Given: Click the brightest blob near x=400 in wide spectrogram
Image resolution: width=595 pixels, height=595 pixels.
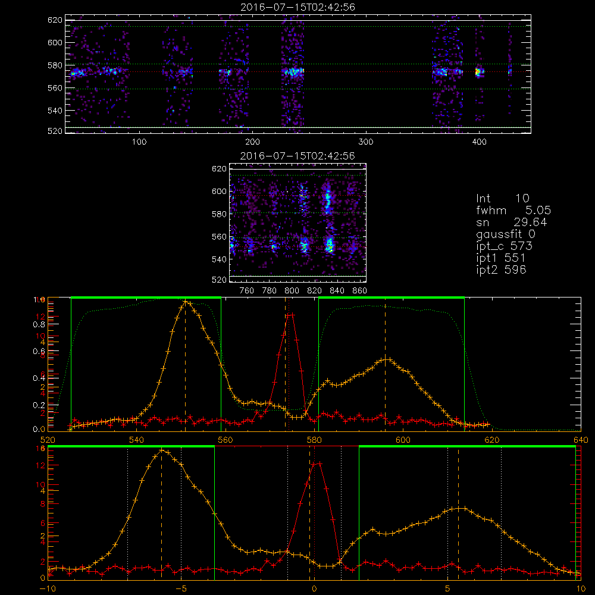Looking at the screenshot, I should coord(479,72).
